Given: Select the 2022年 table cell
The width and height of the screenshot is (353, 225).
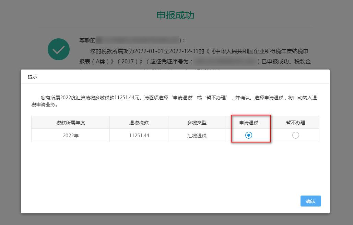Looking at the screenshot, I should point(70,135).
